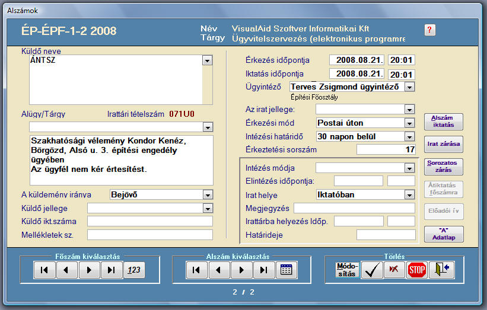Click the Határideje input field
487x310 pixels.
[x=386, y=235]
